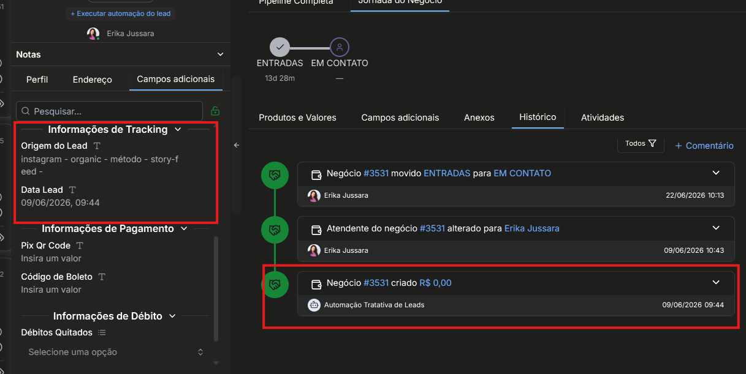Open main panel Campos adicionais tab
Viewport: 746px width, 374px height.
(x=400, y=118)
